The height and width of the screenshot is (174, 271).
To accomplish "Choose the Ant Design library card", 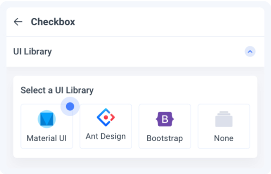I will click(x=106, y=126).
